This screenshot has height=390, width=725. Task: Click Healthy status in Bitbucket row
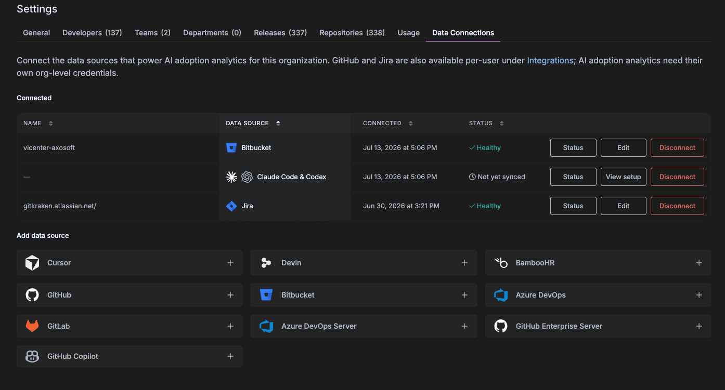(485, 147)
